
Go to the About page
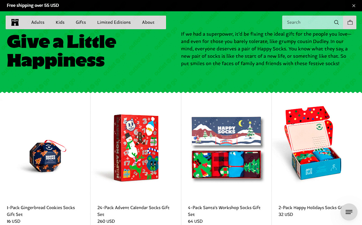pos(148,22)
